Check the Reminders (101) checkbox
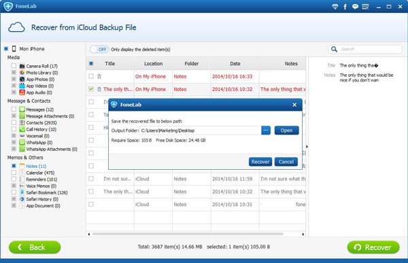This screenshot has height=263, width=408. 14,179
